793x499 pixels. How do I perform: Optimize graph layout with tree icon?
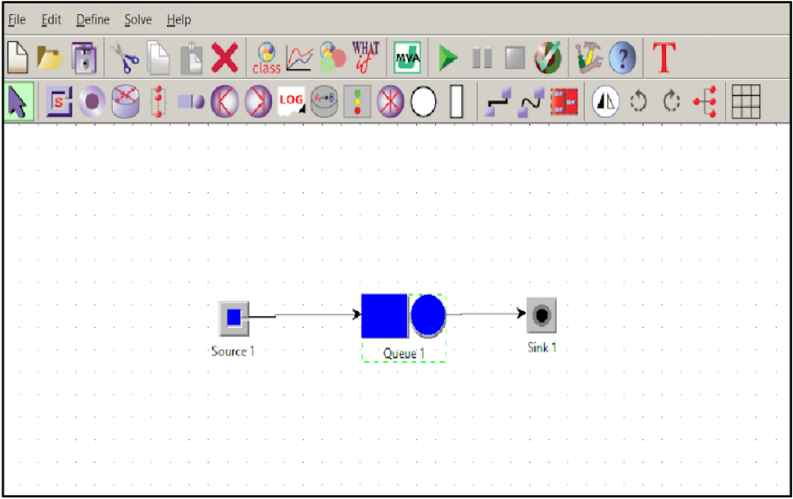click(704, 103)
